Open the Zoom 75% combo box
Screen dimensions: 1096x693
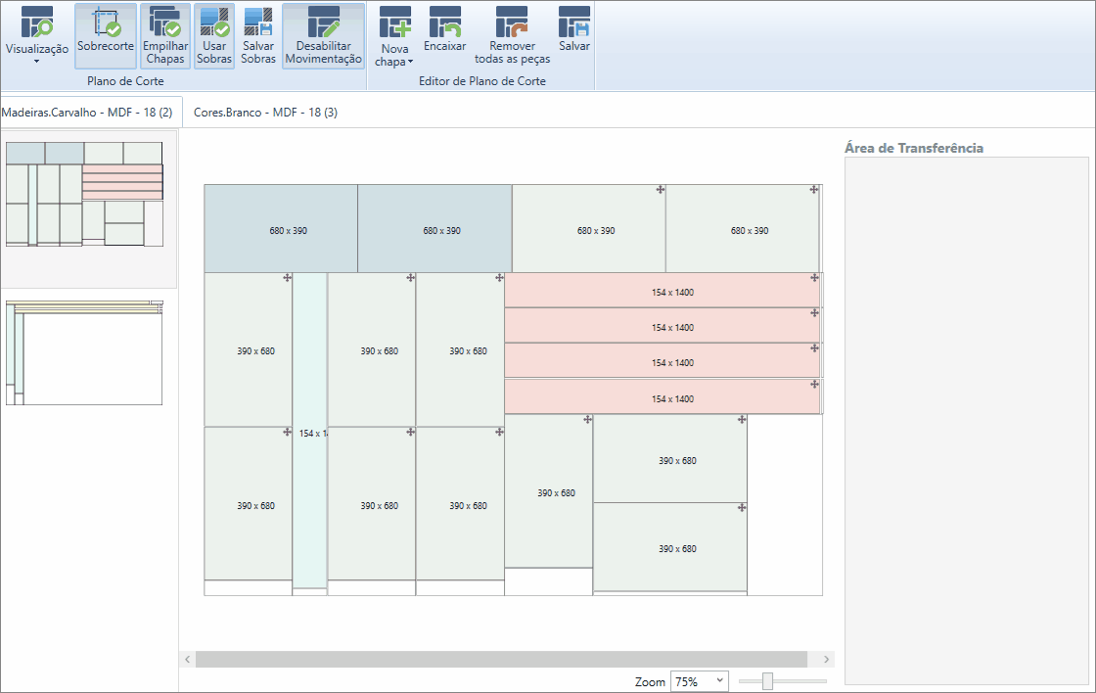pyautogui.click(x=699, y=681)
